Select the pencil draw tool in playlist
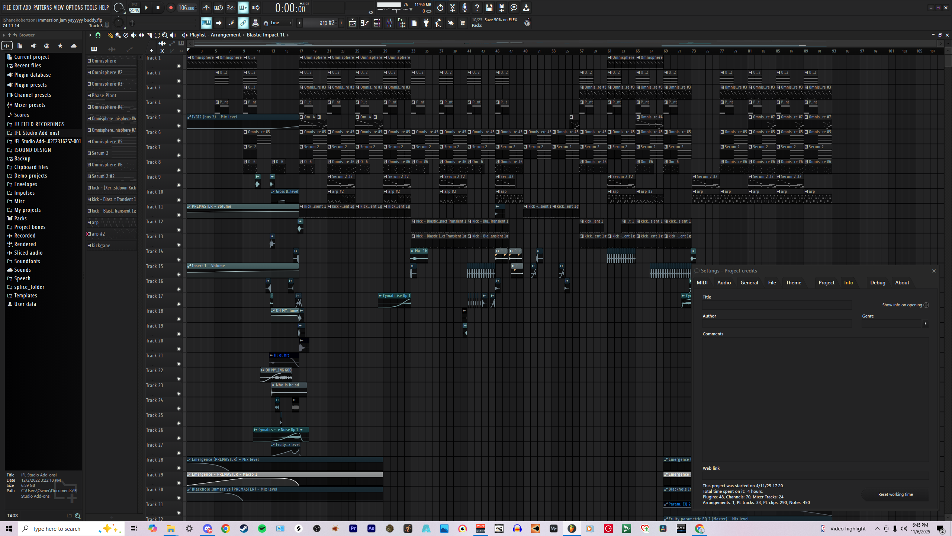This screenshot has width=952, height=536. tap(110, 35)
